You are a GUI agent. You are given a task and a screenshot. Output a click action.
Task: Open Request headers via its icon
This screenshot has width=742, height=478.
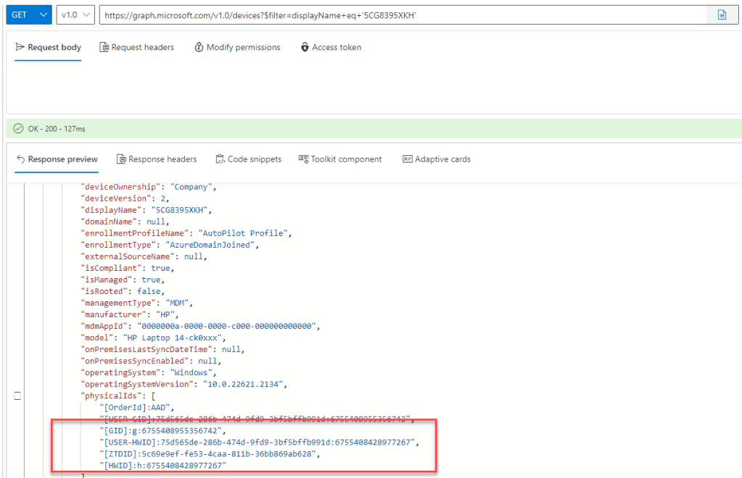click(x=104, y=47)
